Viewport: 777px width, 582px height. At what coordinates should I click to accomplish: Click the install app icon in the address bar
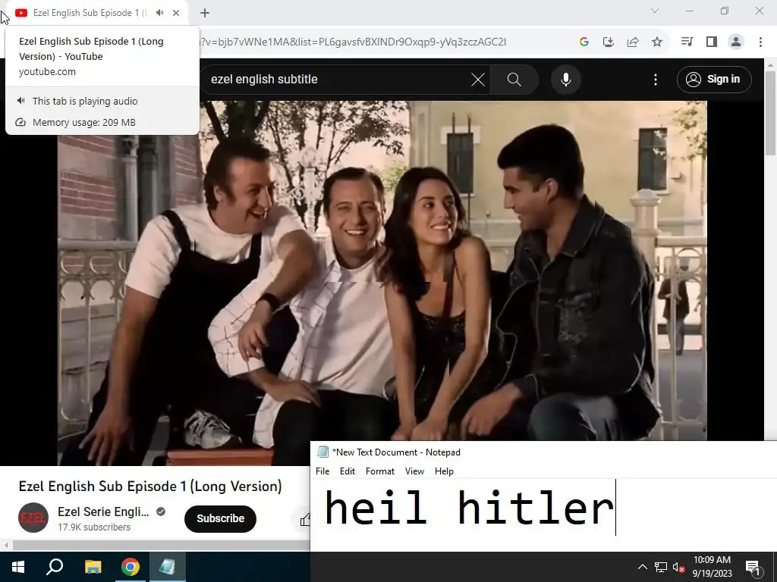(x=608, y=42)
